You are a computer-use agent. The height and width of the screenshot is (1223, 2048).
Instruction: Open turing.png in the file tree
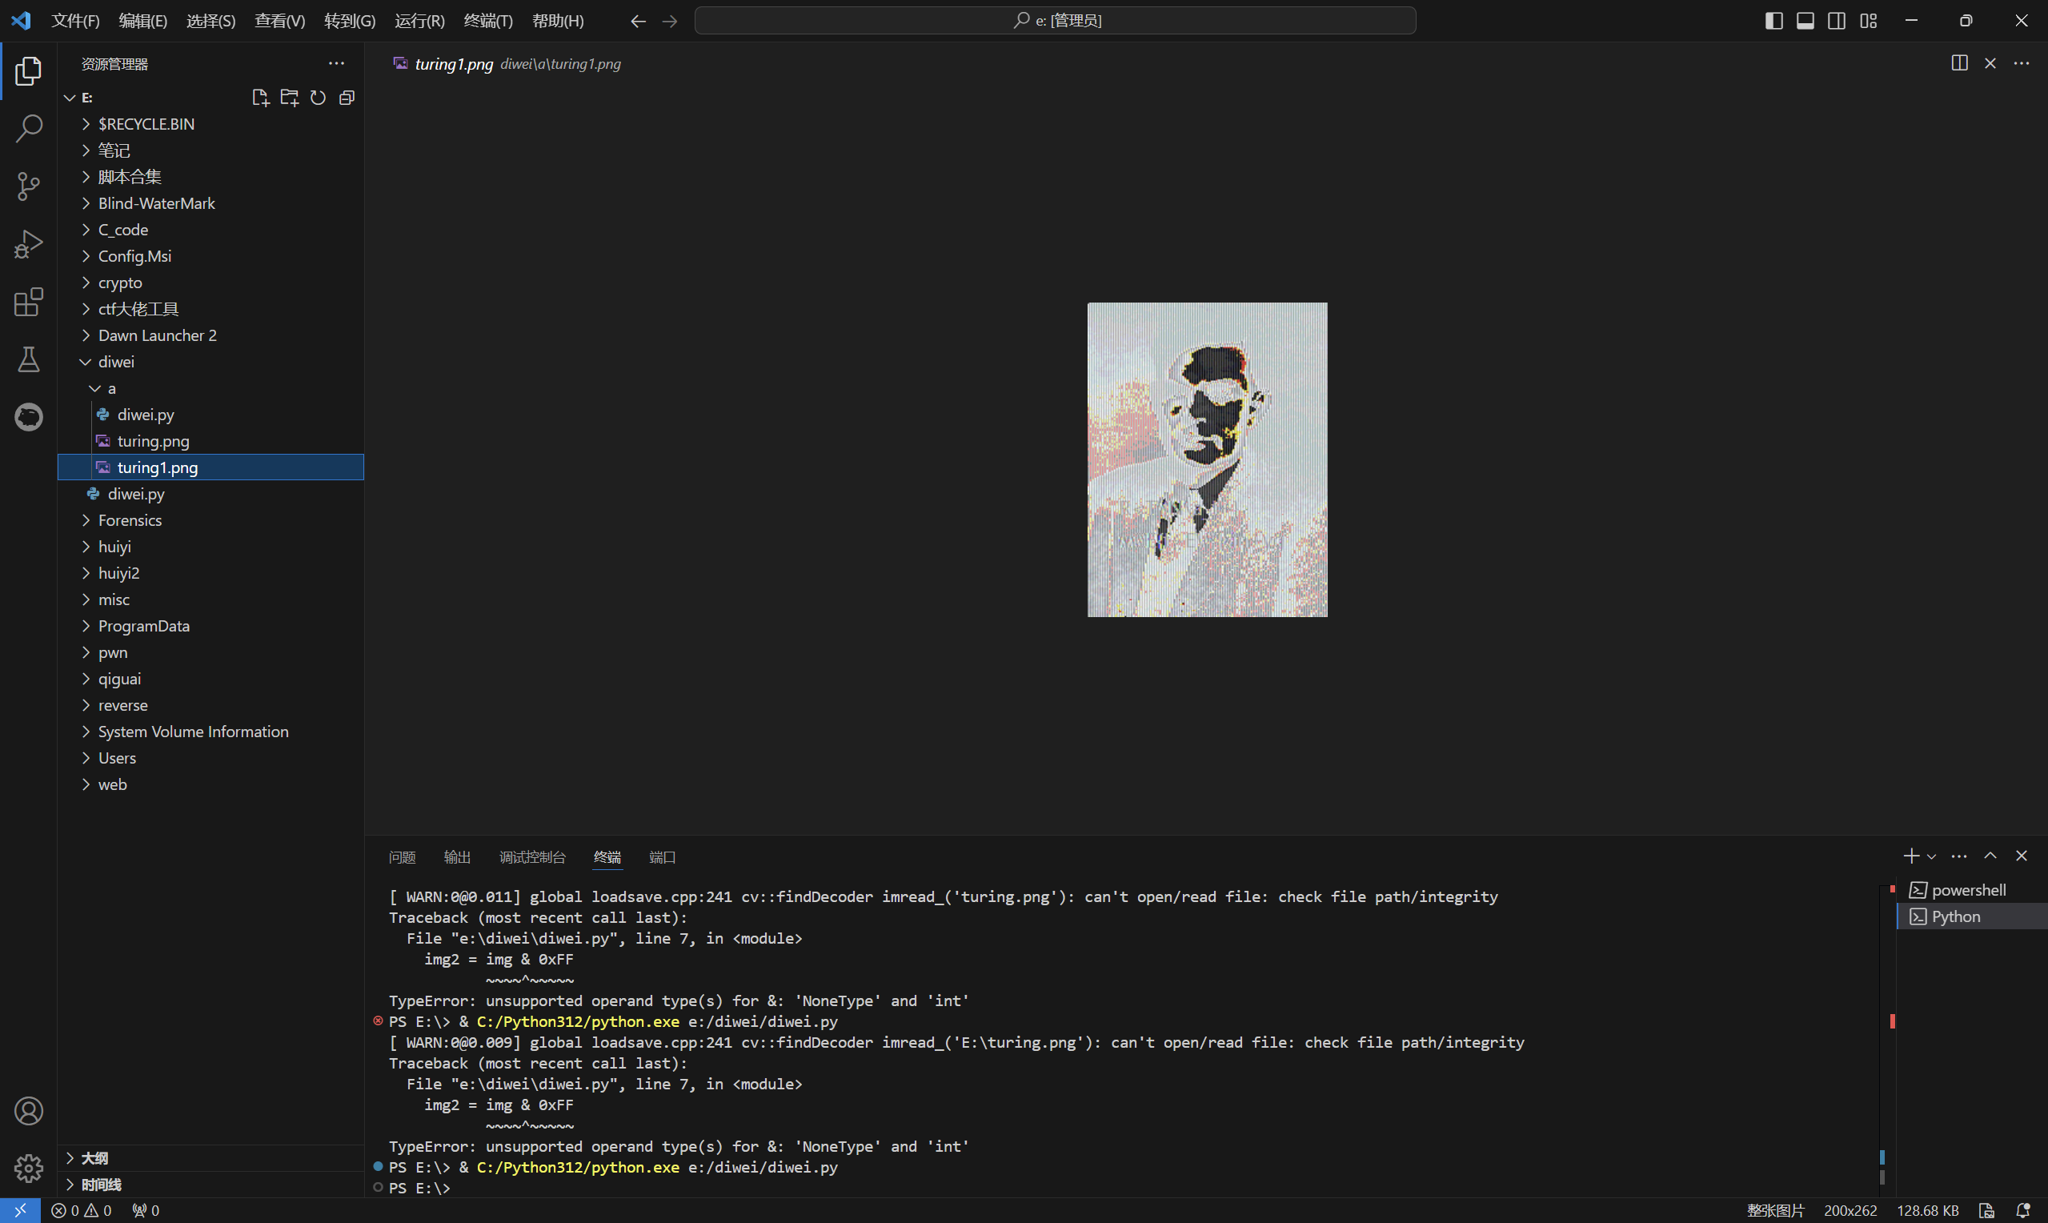211,441
